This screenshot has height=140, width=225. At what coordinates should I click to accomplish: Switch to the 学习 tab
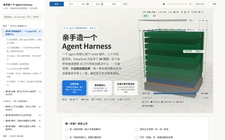71,4
